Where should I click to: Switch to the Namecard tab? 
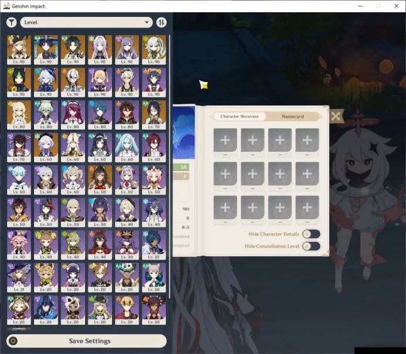pos(293,117)
